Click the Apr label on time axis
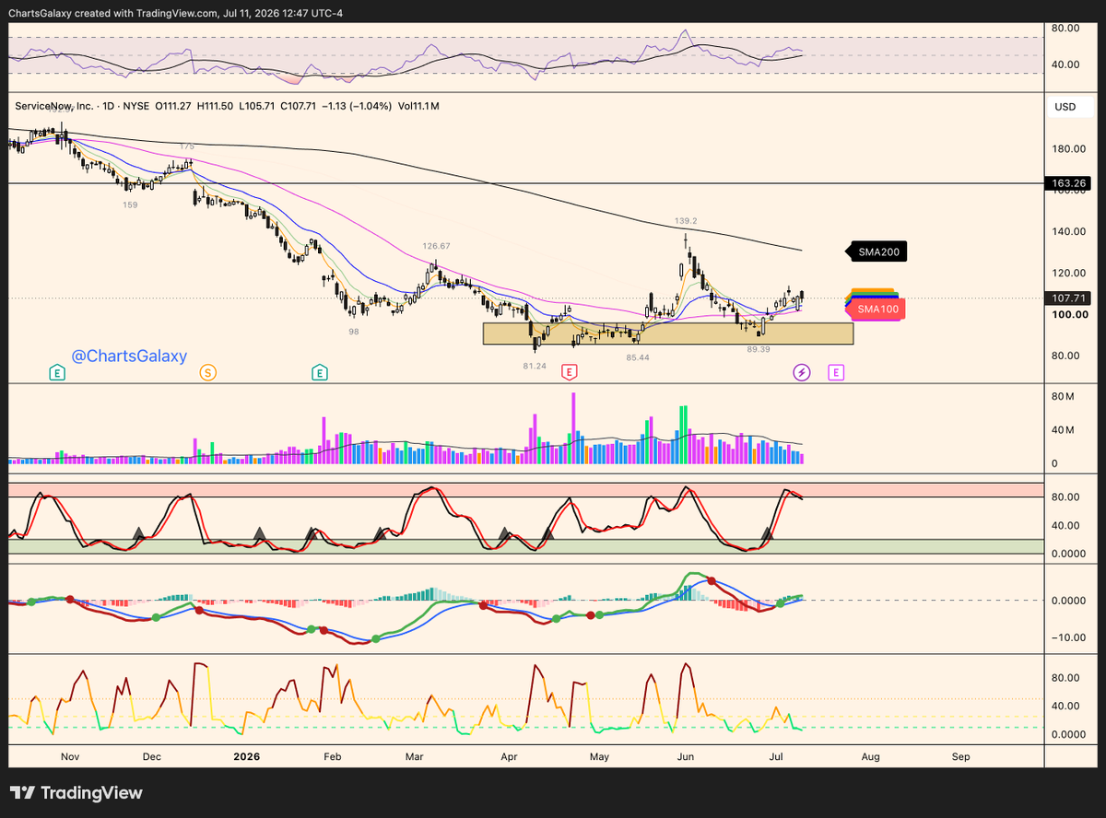 [510, 757]
